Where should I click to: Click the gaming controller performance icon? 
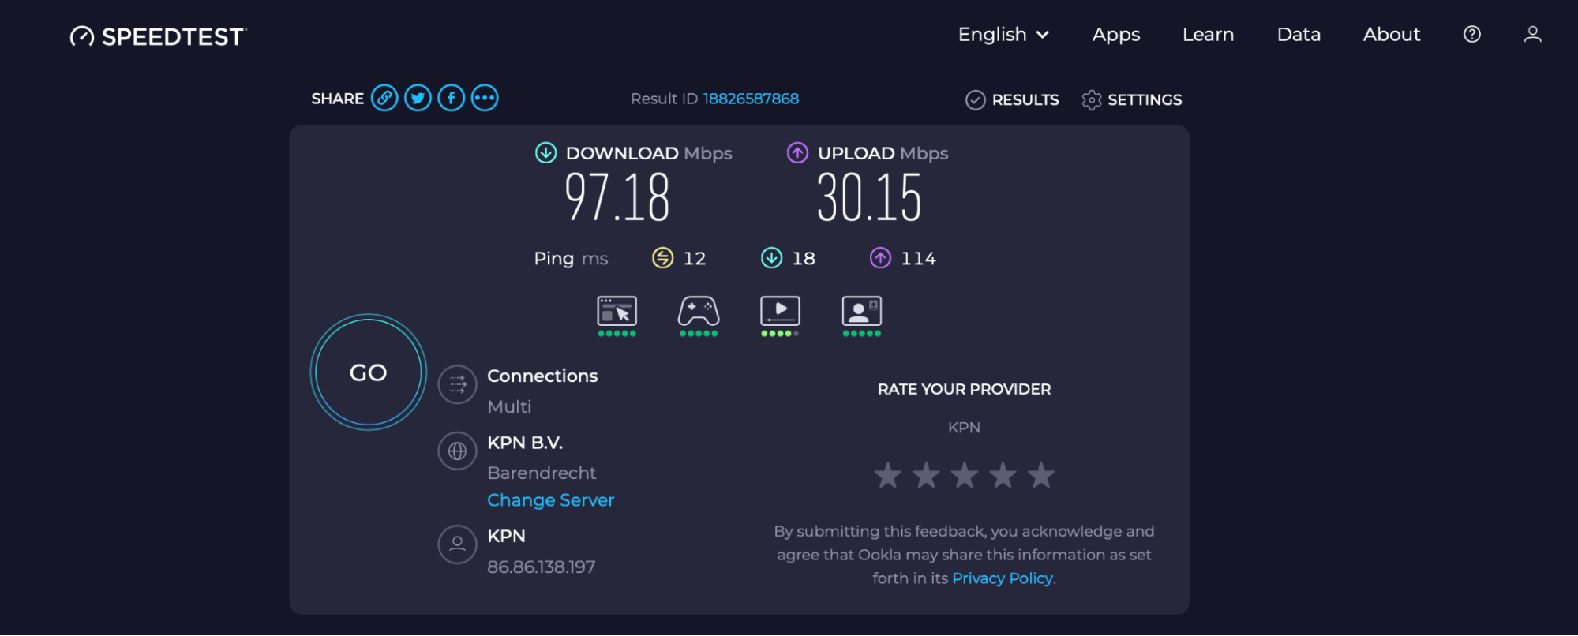point(699,312)
